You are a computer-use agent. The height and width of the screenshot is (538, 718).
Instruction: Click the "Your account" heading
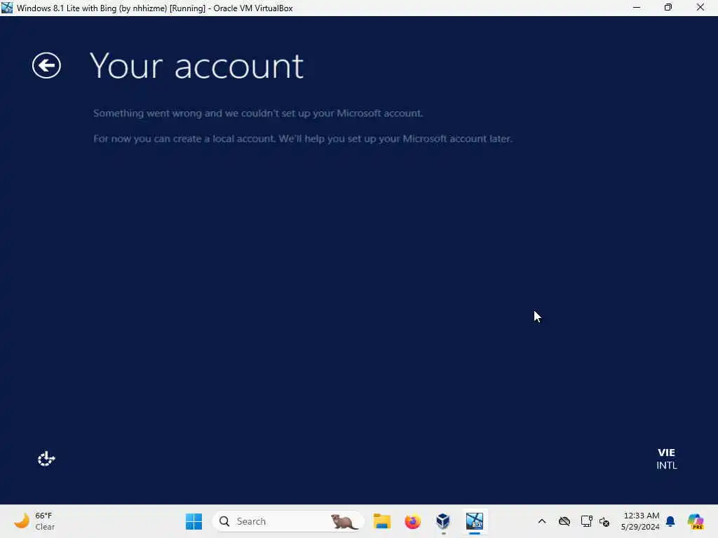point(196,66)
